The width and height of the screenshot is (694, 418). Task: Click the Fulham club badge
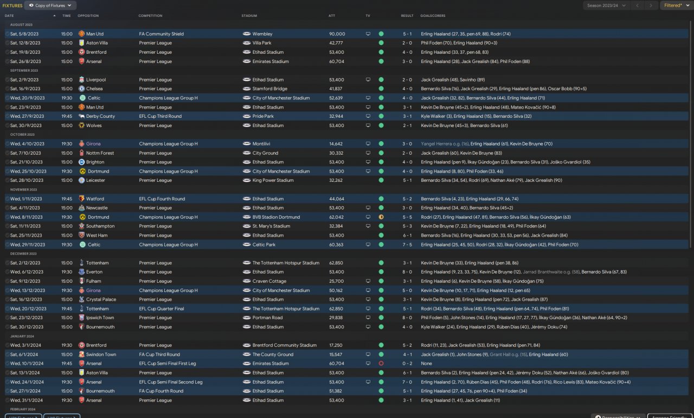(x=81, y=281)
